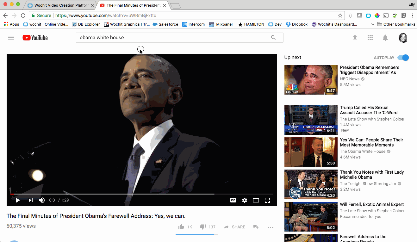Turn on closed captions
The width and height of the screenshot is (417, 242).
coord(233,200)
